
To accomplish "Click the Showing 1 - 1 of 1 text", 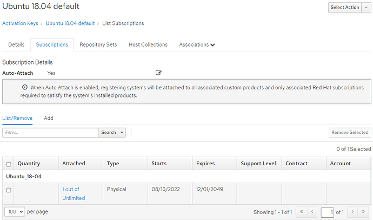I will click(x=272, y=212).
